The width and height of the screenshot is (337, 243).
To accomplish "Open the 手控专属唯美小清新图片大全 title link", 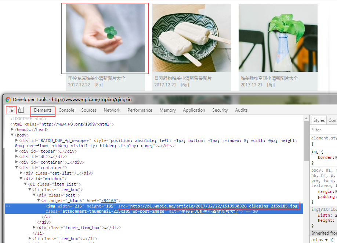I will pyautogui.click(x=97, y=78).
